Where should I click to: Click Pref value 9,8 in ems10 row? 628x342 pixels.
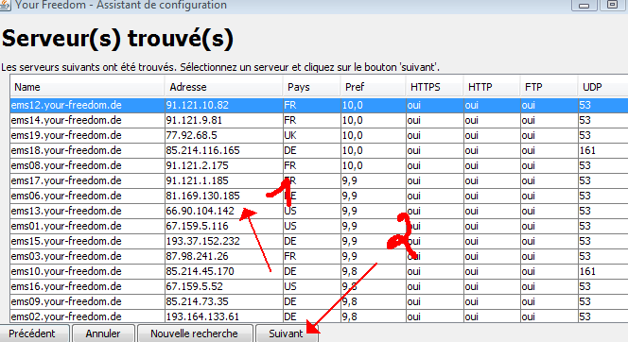click(373, 271)
